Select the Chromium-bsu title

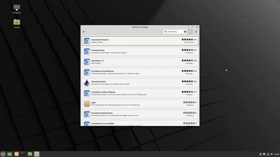pos(98,50)
